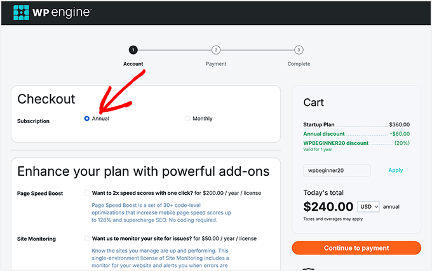Select the Monthly subscription option

187,119
